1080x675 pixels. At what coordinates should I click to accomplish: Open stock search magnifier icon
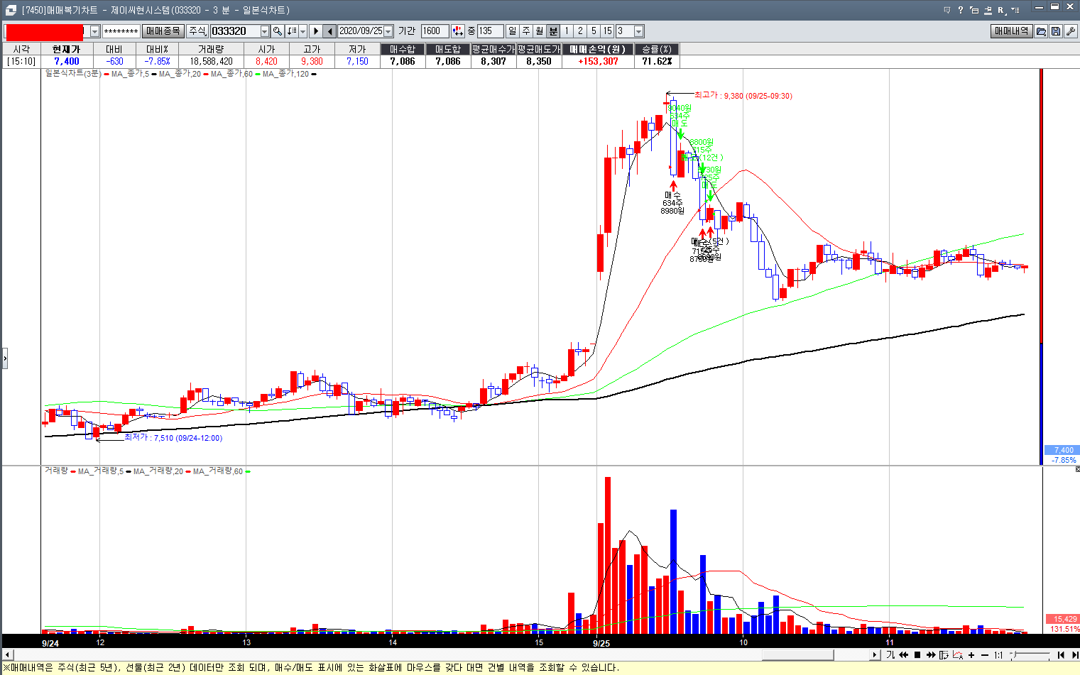[278, 31]
